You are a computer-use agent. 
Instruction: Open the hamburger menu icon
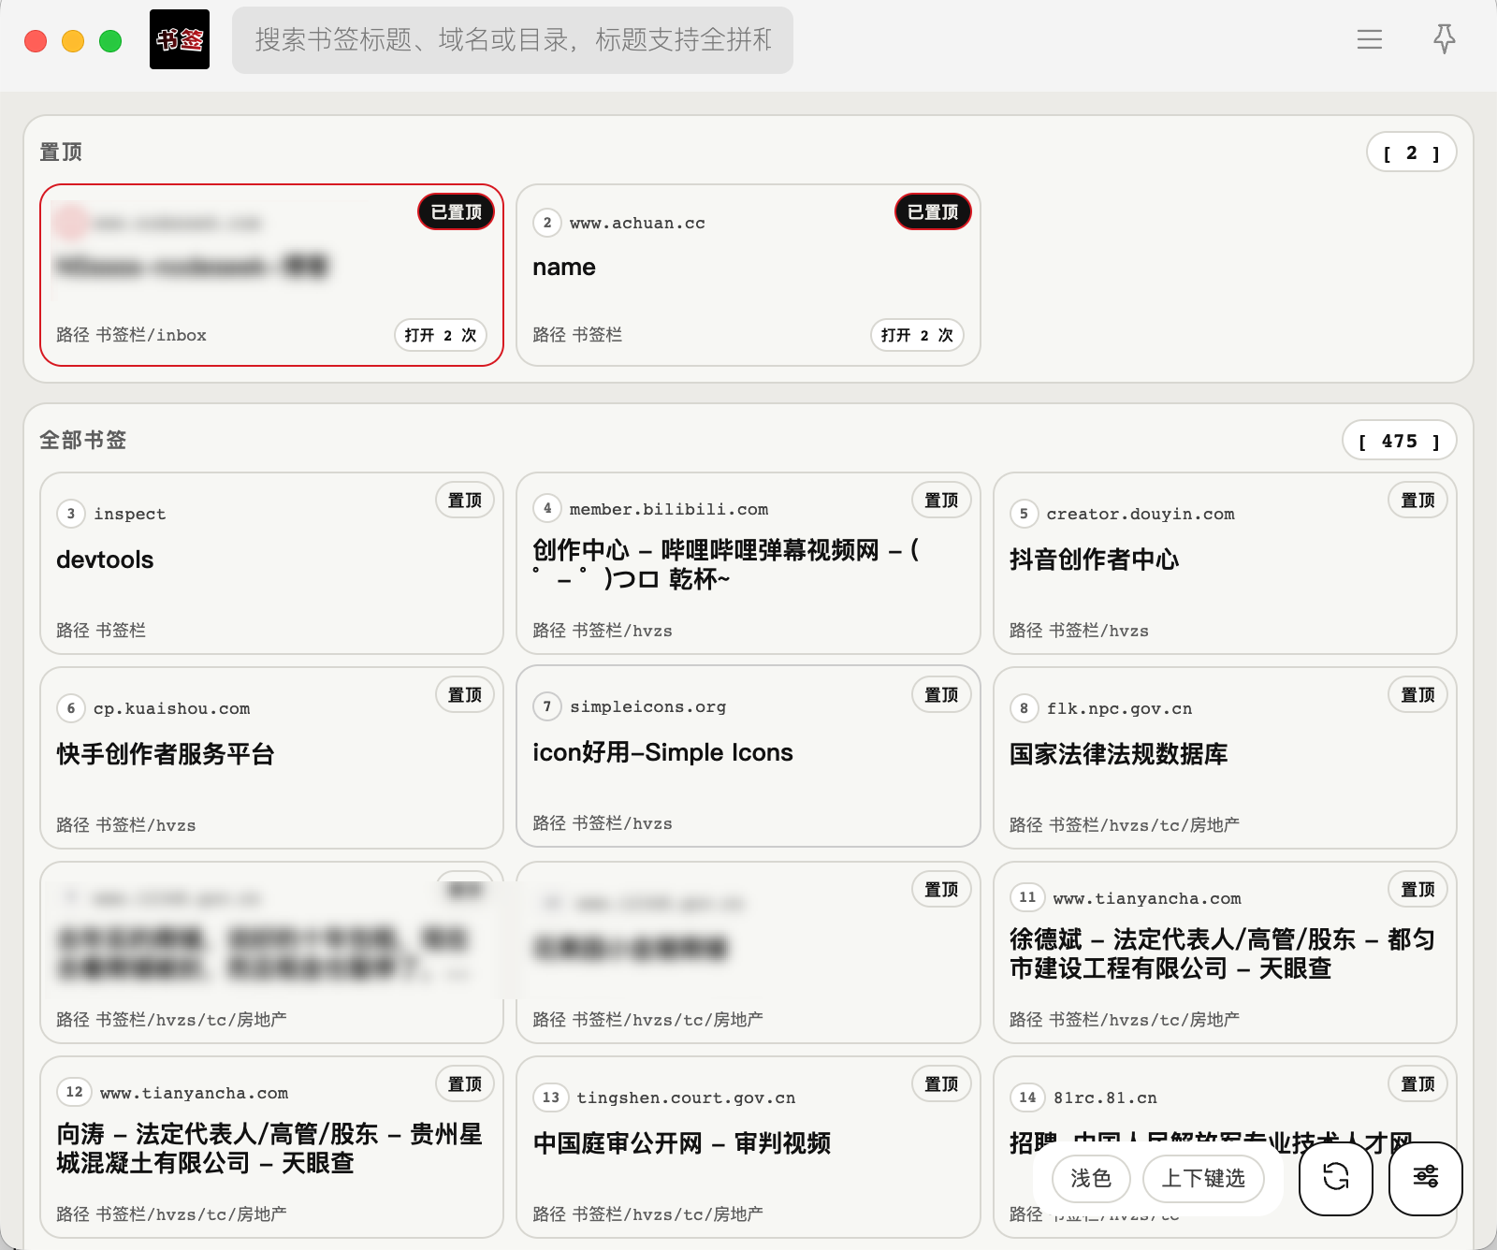pyautogui.click(x=1370, y=39)
